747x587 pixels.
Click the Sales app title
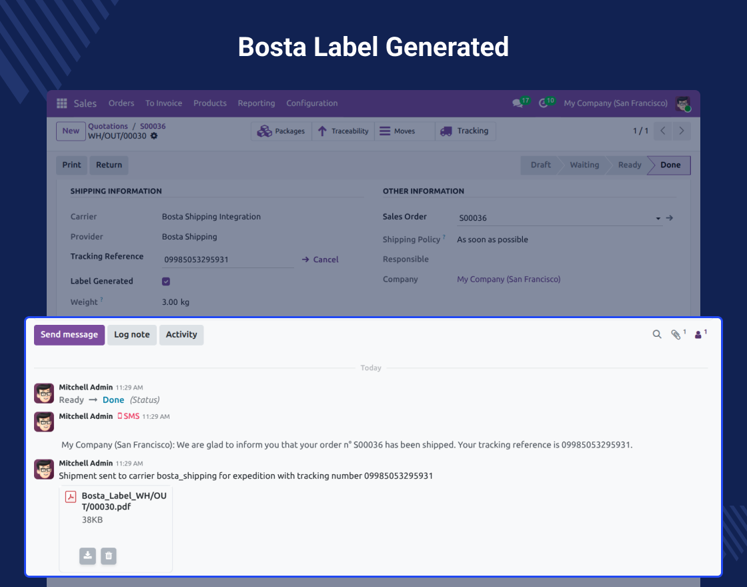point(85,103)
